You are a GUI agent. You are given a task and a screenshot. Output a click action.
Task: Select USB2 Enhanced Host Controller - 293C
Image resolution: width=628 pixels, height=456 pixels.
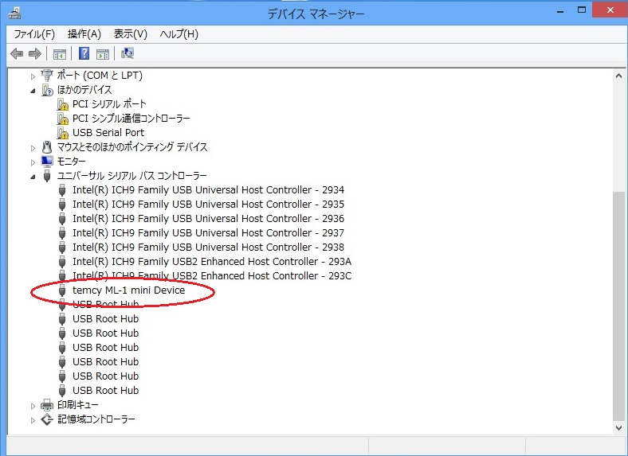(212, 276)
